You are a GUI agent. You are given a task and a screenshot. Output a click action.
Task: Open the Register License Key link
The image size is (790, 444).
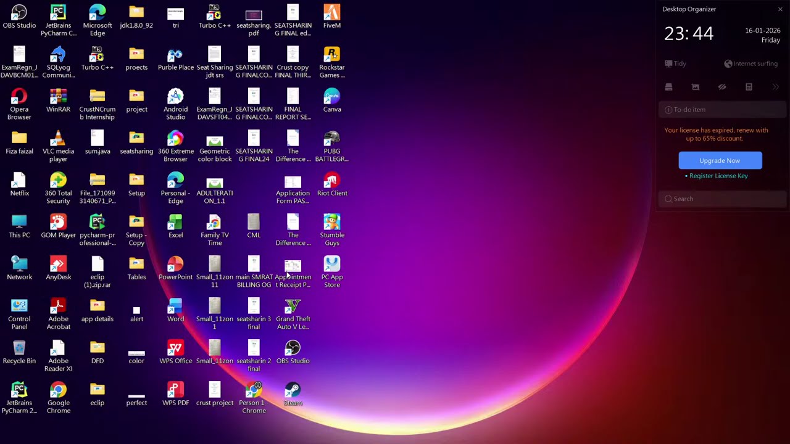pyautogui.click(x=718, y=176)
